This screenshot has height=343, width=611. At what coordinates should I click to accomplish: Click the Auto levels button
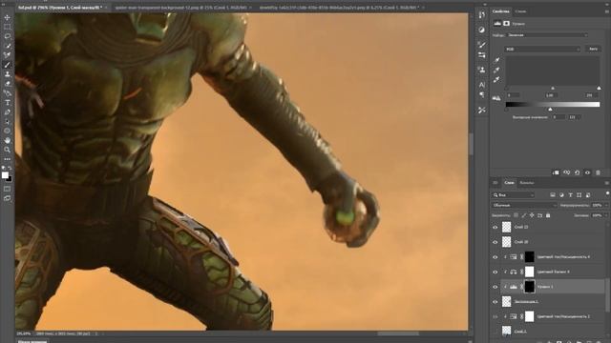[593, 49]
